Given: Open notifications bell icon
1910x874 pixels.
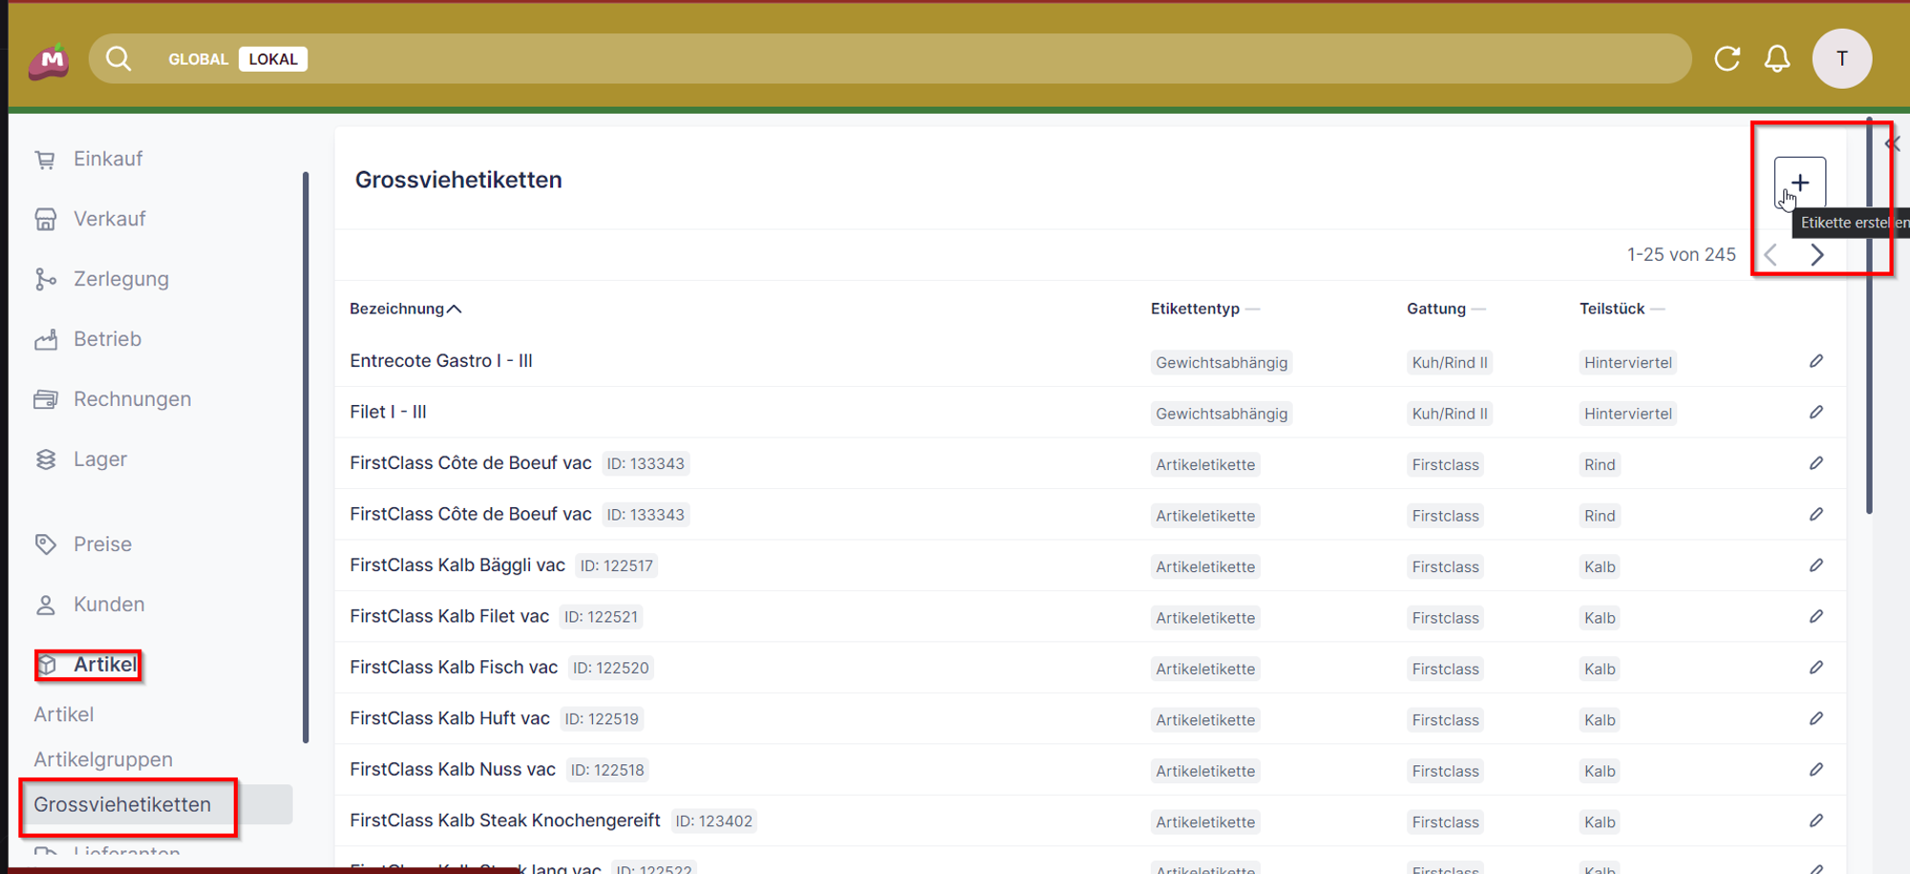Looking at the screenshot, I should pyautogui.click(x=1776, y=59).
